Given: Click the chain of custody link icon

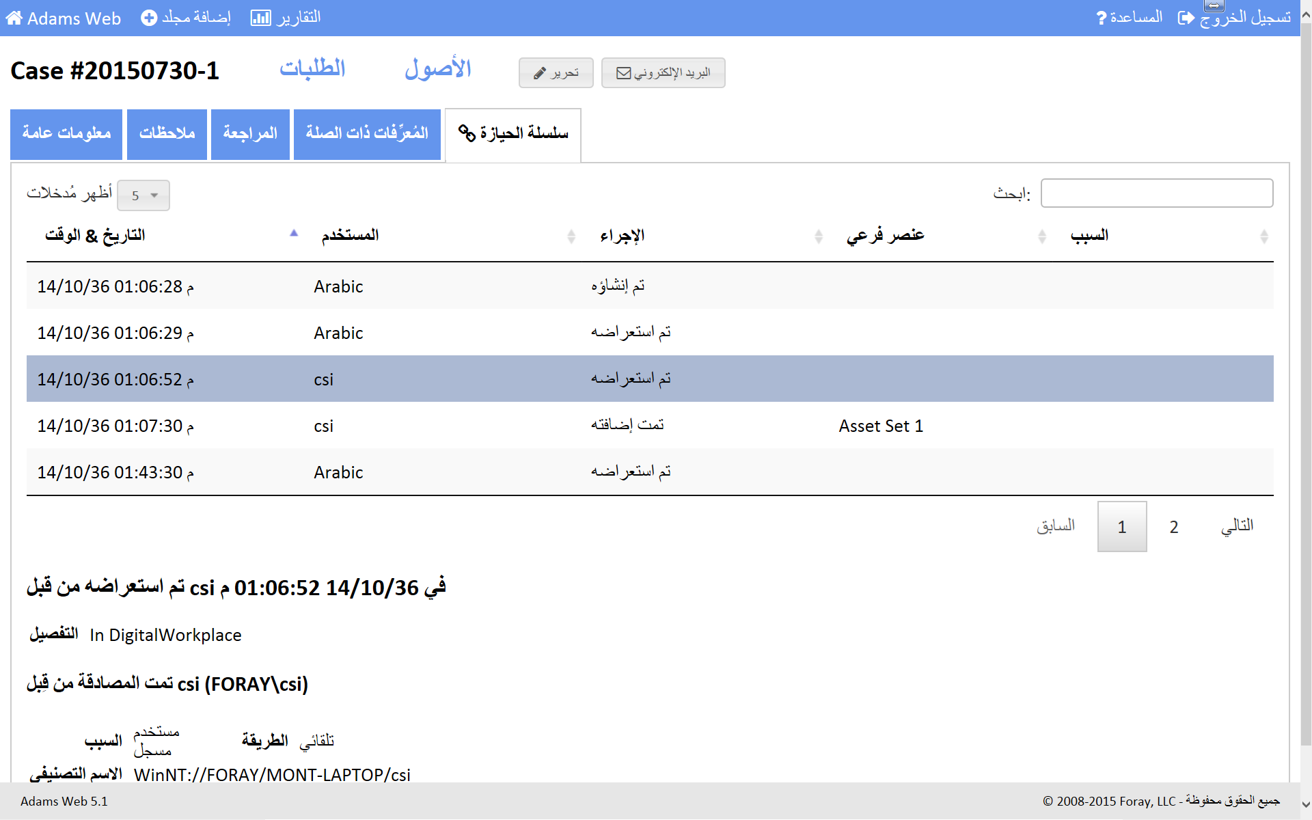Looking at the screenshot, I should 467,133.
